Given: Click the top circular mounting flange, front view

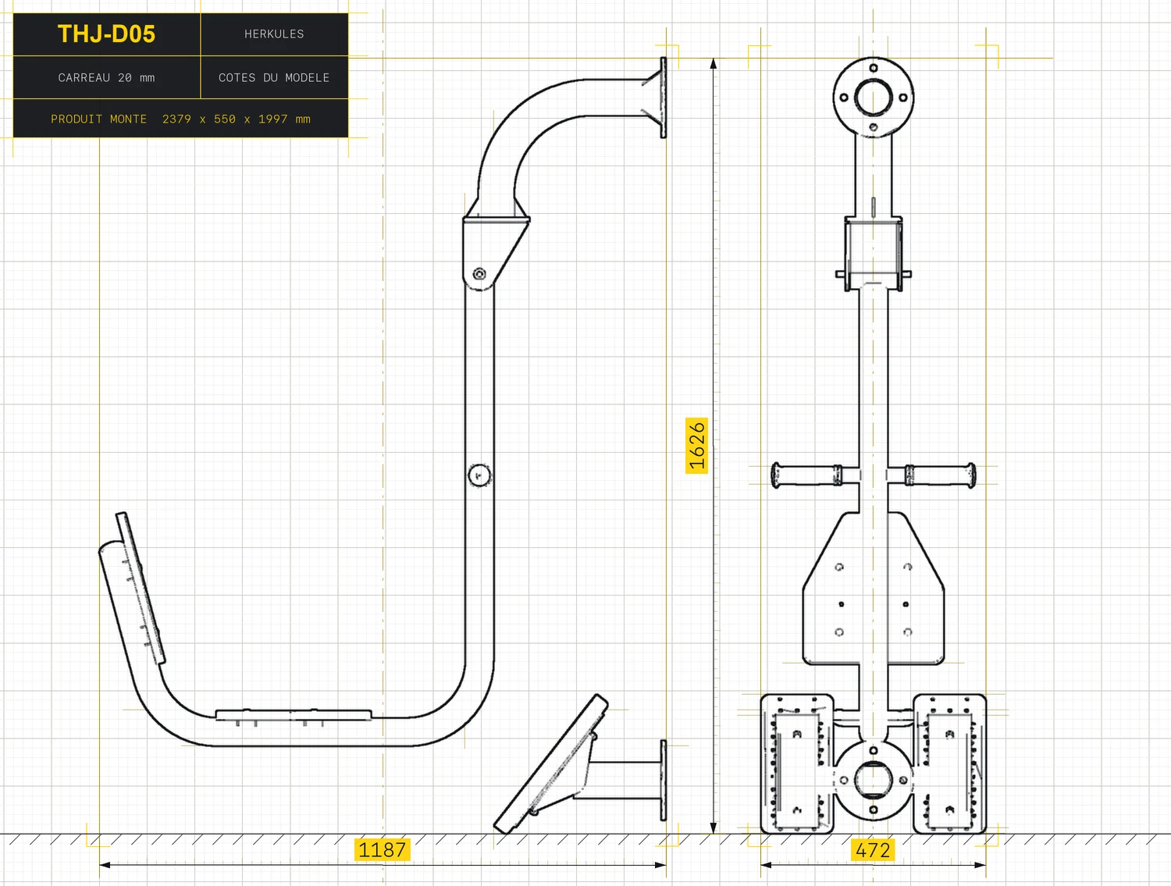Looking at the screenshot, I should 874,98.
